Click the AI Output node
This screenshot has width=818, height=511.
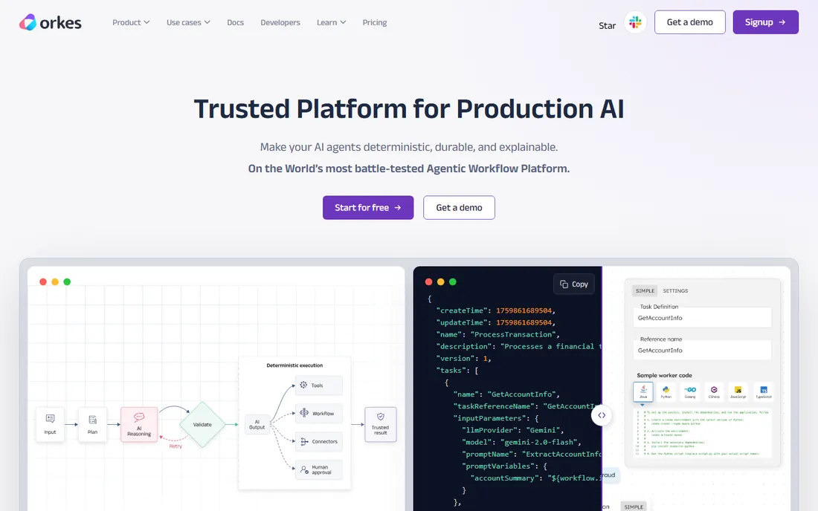(x=257, y=425)
